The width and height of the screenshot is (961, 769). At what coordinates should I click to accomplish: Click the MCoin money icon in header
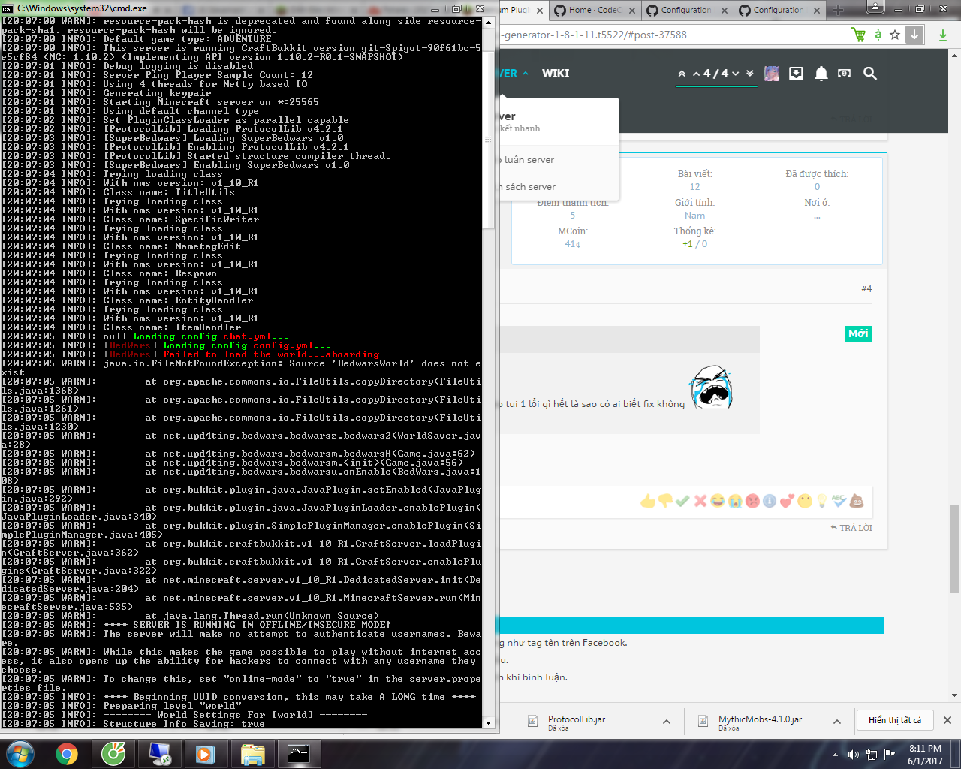point(845,74)
